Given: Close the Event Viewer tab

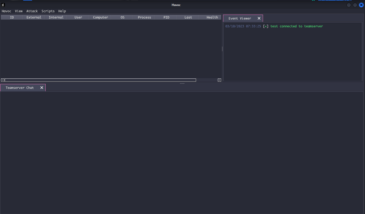Looking at the screenshot, I should 259,18.
